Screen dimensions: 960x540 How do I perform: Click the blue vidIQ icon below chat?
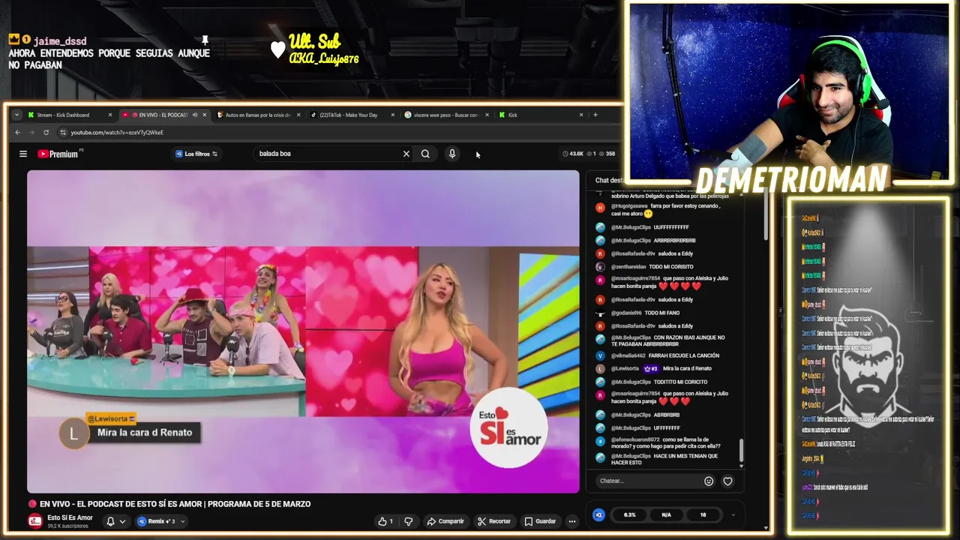click(598, 514)
